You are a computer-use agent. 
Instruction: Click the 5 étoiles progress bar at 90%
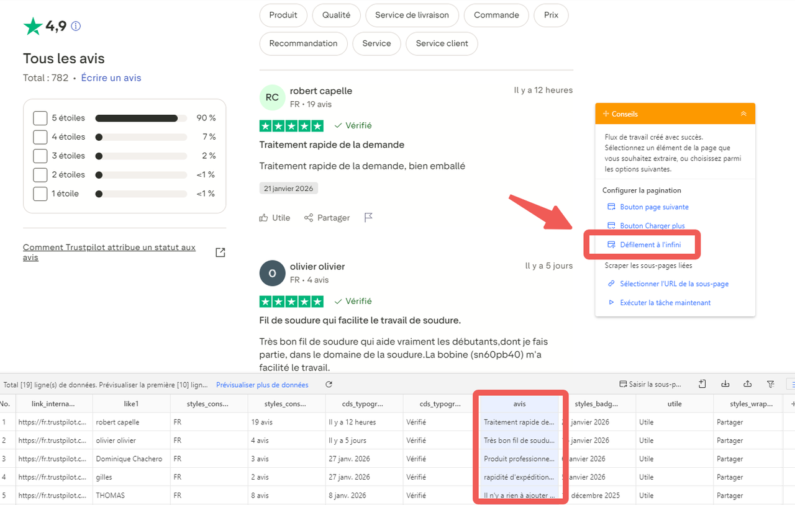pos(141,117)
